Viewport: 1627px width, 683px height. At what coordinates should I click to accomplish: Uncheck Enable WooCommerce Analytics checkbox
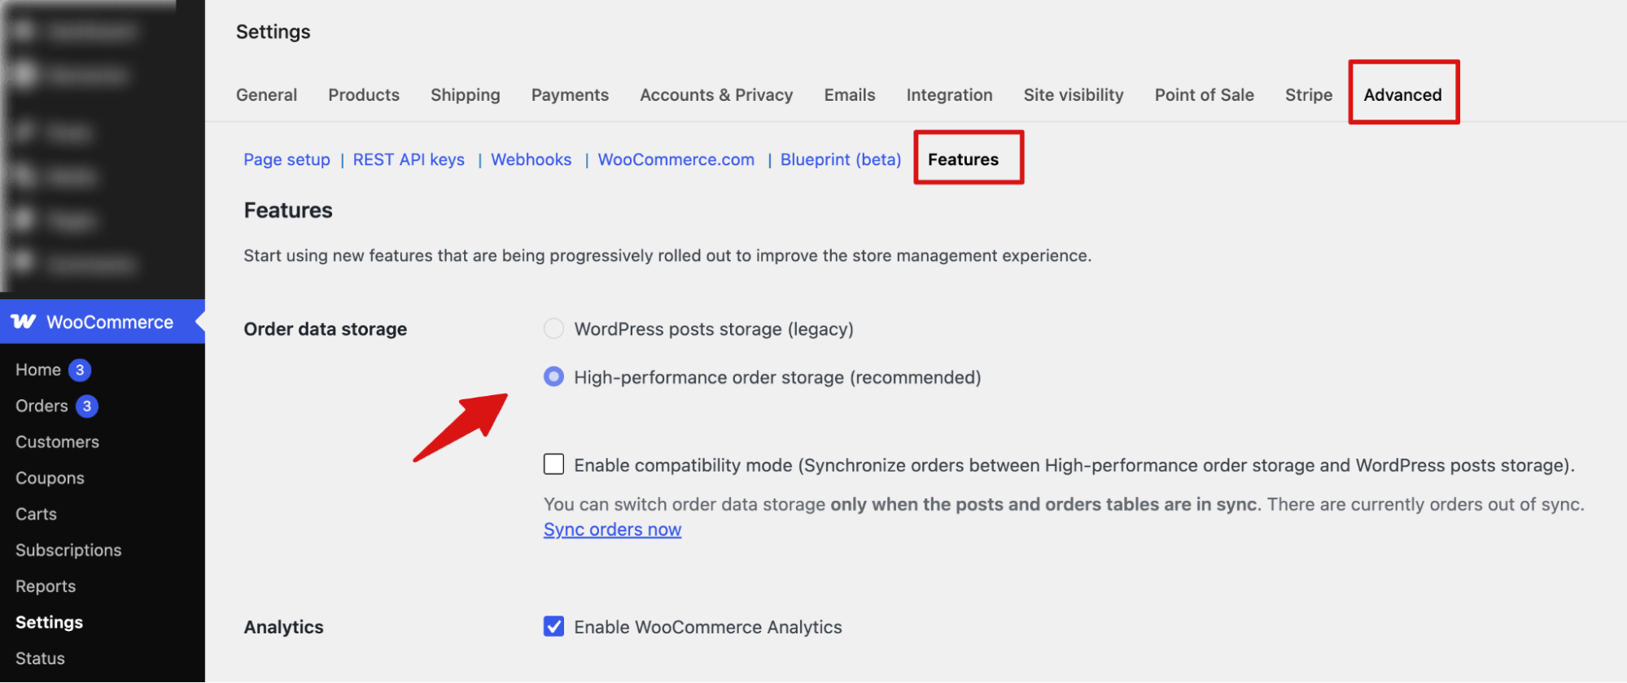553,626
